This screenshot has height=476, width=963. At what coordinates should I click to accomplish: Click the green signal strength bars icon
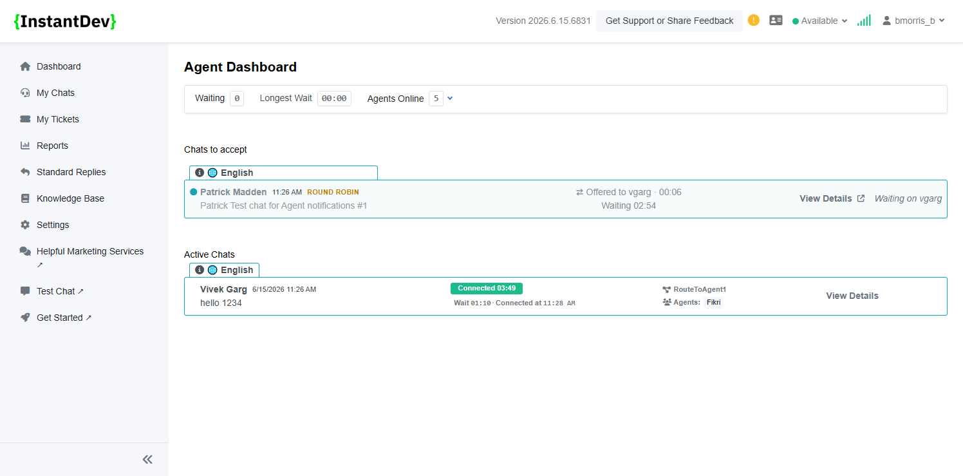tap(864, 21)
